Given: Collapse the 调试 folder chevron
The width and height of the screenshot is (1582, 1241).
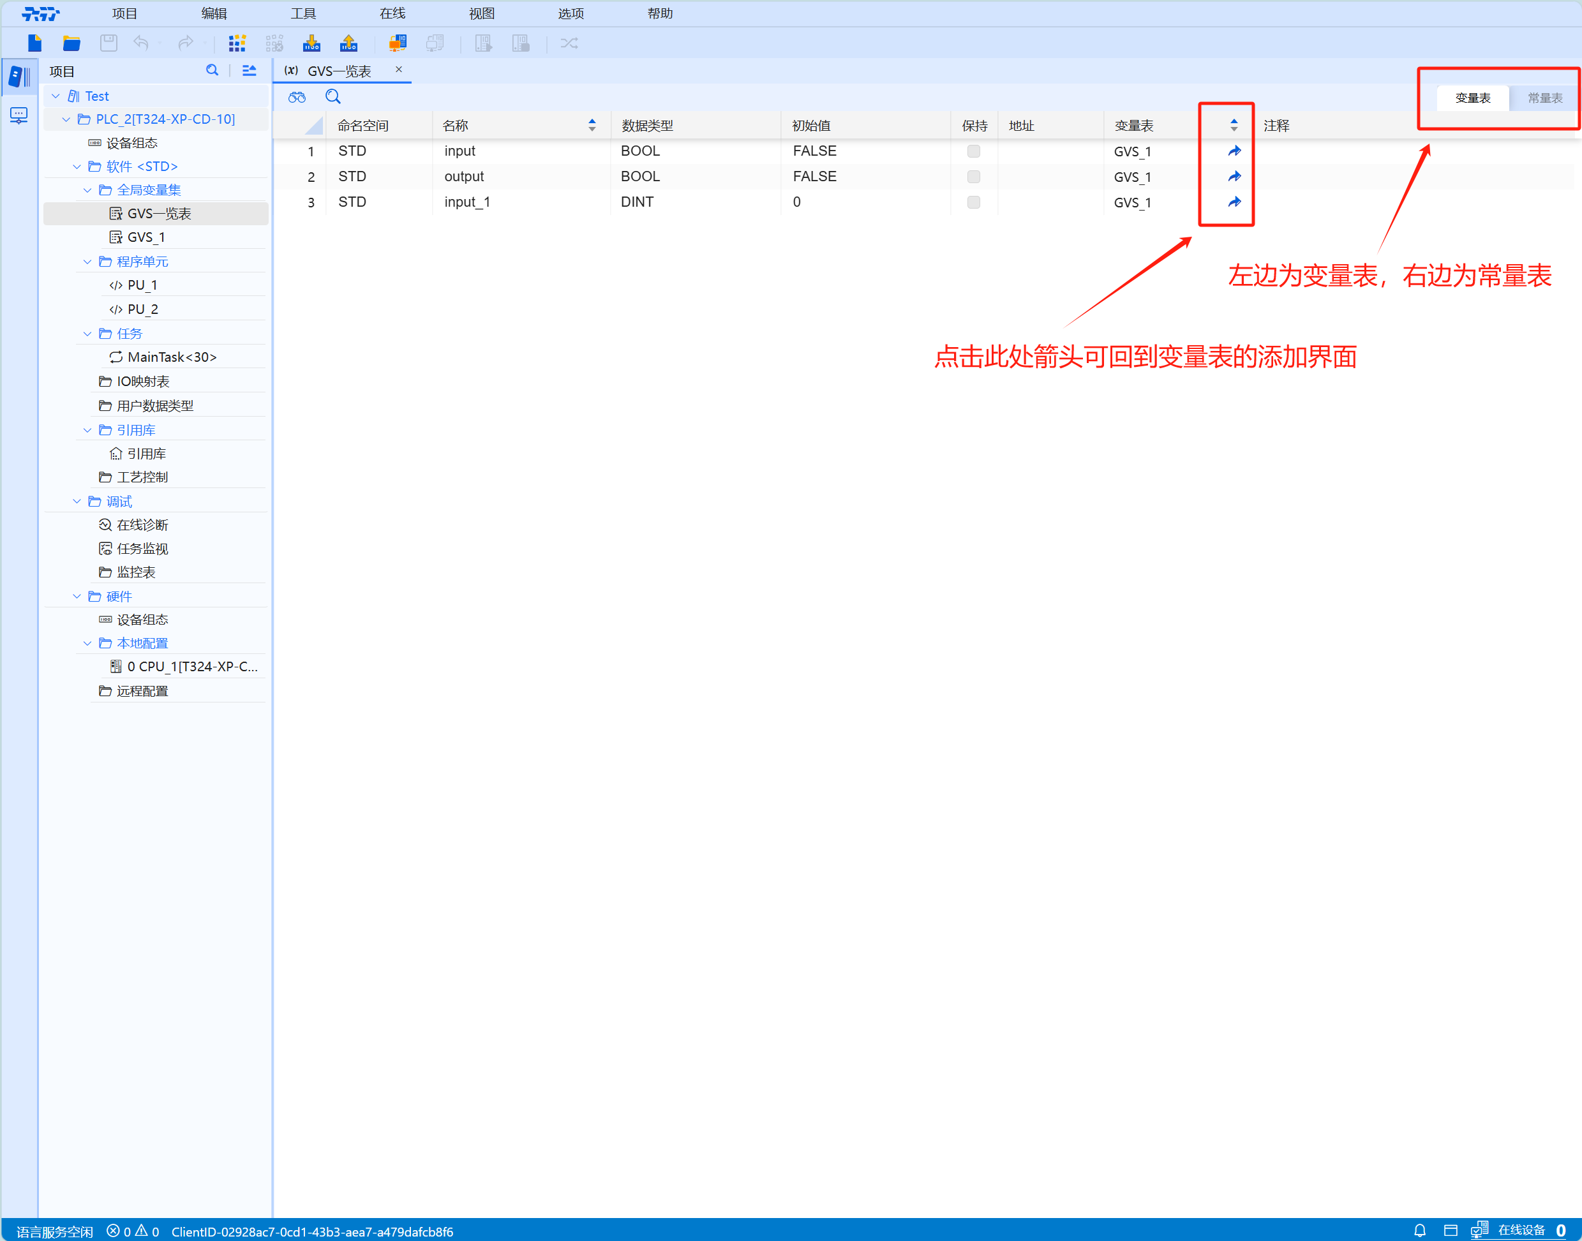Looking at the screenshot, I should click(77, 502).
